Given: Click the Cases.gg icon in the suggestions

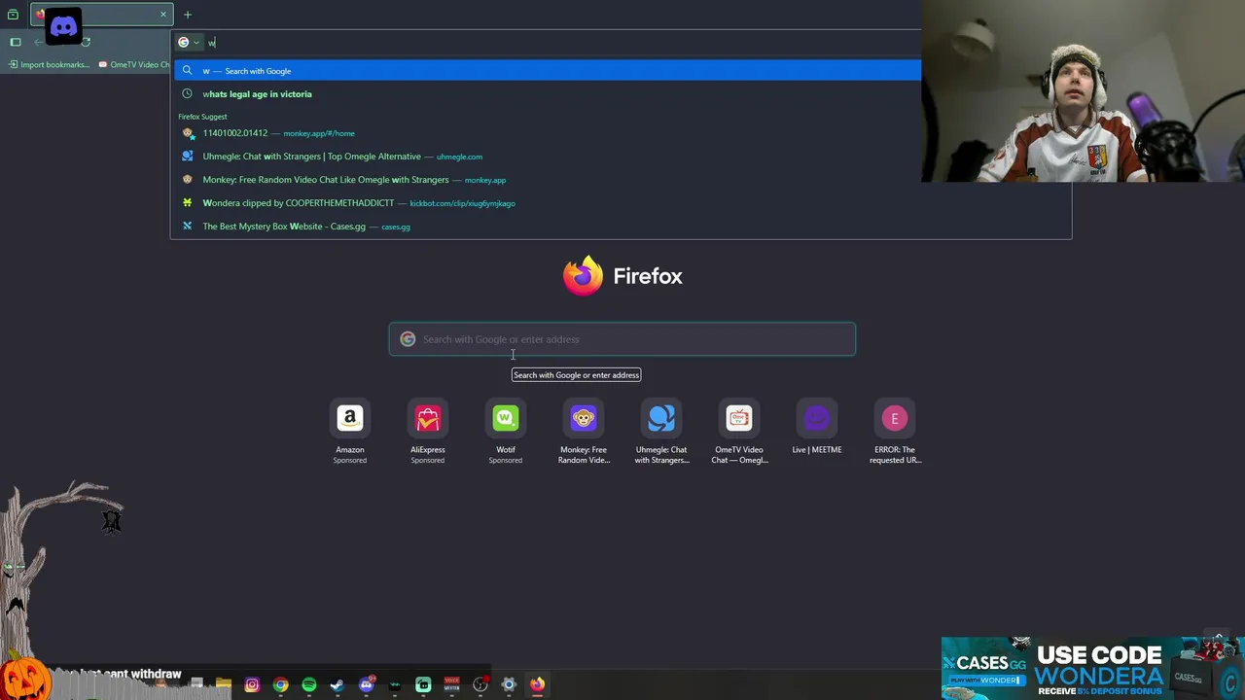Looking at the screenshot, I should click(x=187, y=227).
